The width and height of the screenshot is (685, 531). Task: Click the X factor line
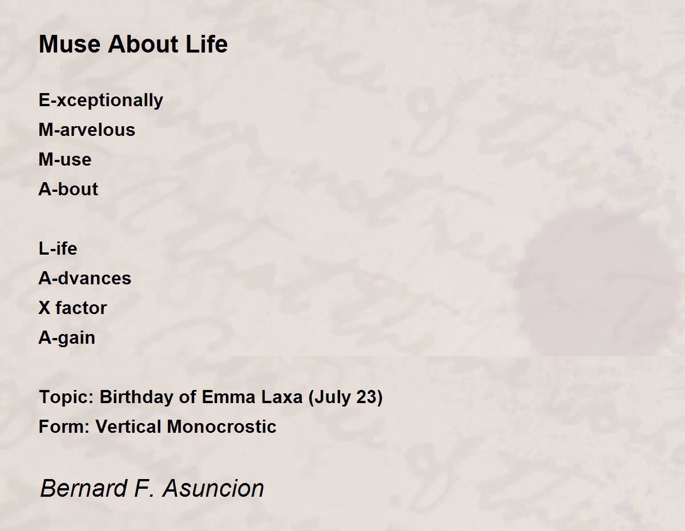[x=72, y=308]
